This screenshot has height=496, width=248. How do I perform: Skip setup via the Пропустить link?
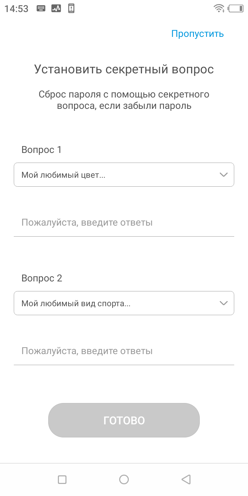pyautogui.click(x=197, y=34)
